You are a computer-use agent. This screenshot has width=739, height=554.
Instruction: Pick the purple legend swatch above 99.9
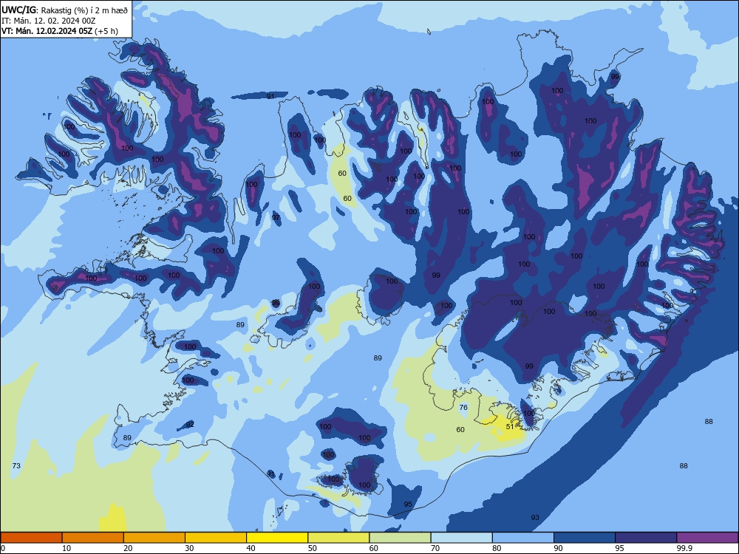[x=707, y=538]
